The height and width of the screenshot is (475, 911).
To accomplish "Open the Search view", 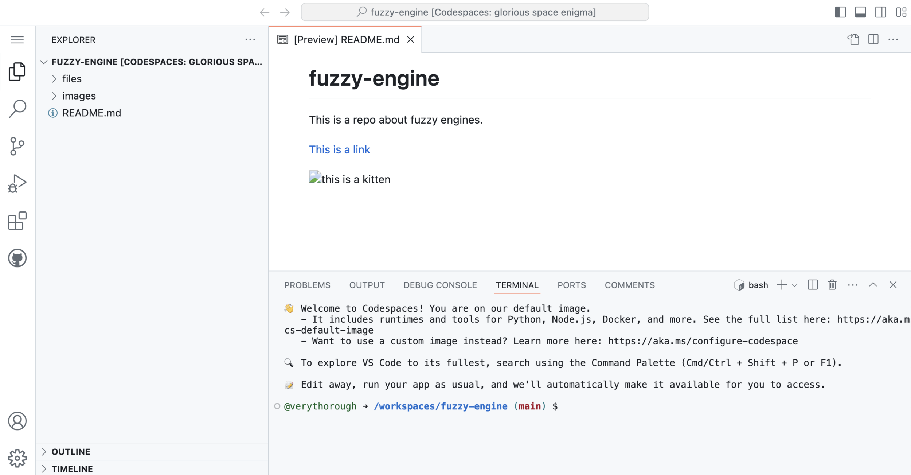I will (17, 109).
